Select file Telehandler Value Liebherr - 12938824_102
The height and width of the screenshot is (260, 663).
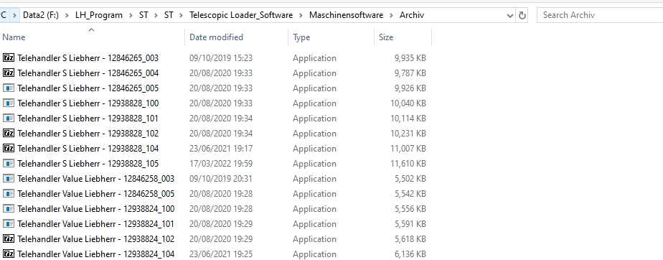pyautogui.click(x=96, y=239)
